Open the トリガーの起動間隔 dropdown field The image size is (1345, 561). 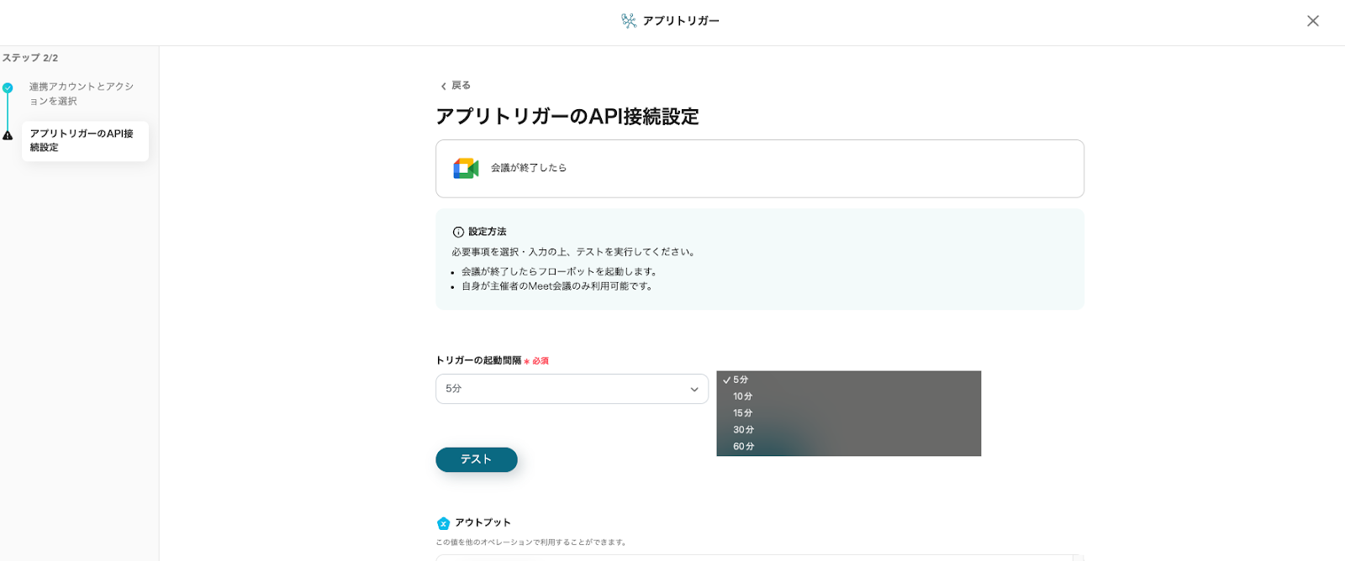point(563,389)
